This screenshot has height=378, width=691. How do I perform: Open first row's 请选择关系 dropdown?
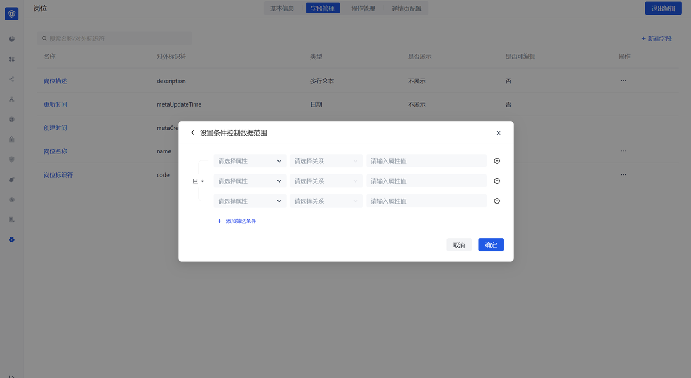(326, 161)
